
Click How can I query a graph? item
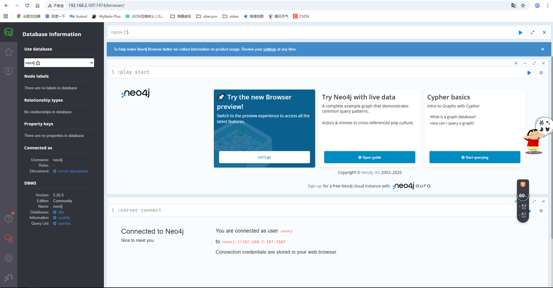tap(452, 123)
